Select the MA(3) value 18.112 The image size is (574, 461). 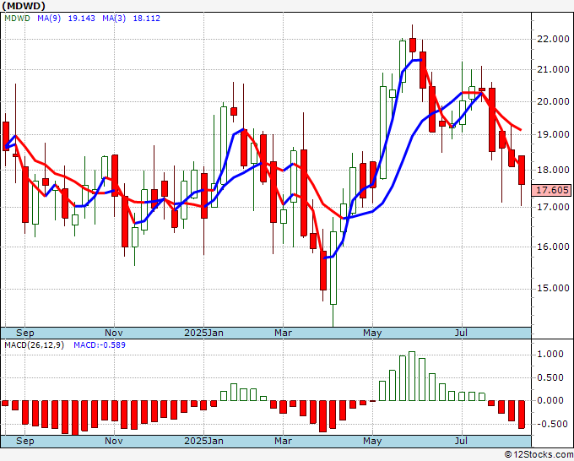pyautogui.click(x=146, y=19)
